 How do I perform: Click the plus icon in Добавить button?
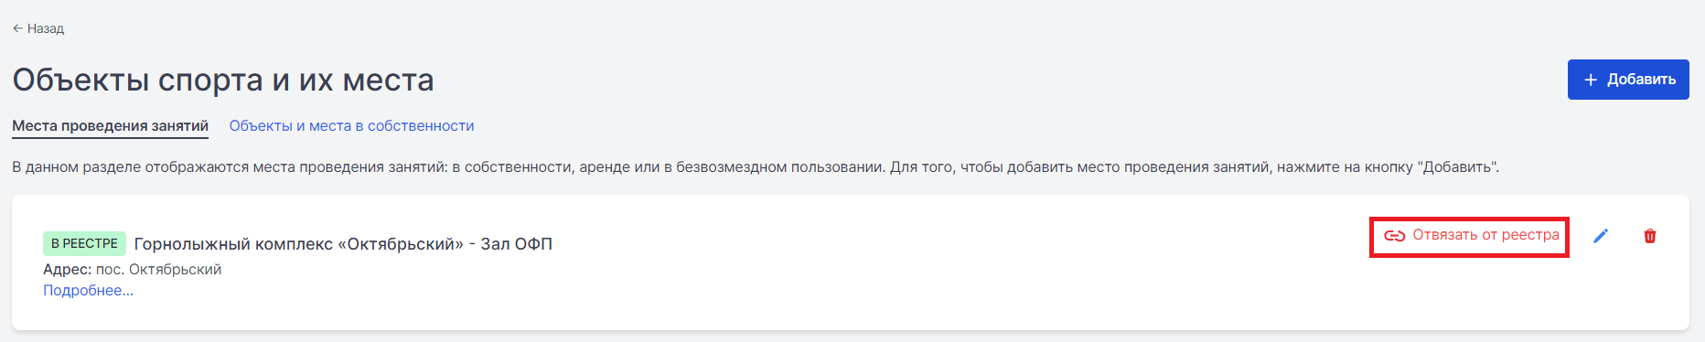(1591, 80)
